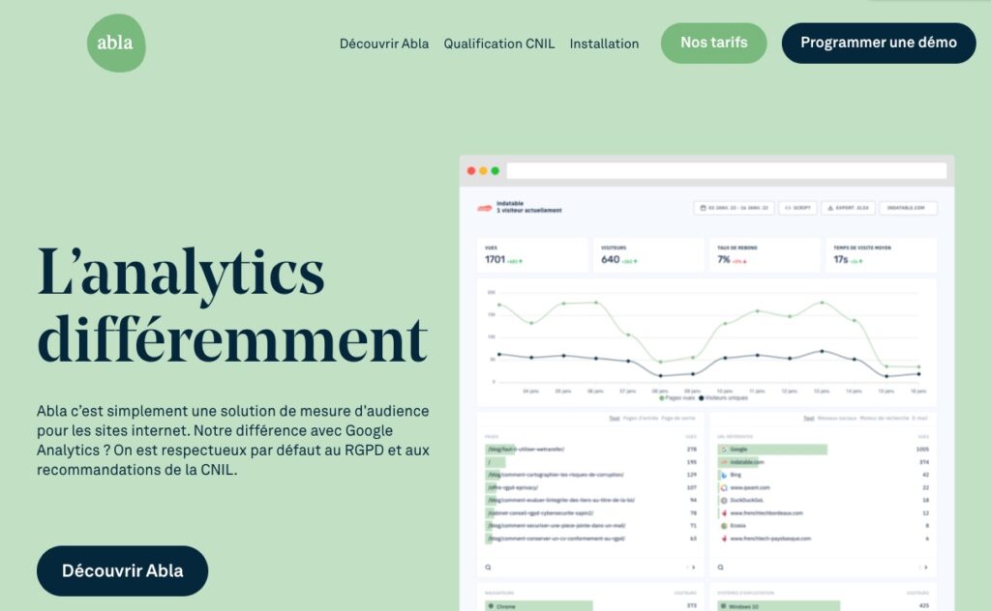The width and height of the screenshot is (991, 611).
Task: Click the icon beside www.frenchtech-paysbasque.com
Action: [724, 539]
